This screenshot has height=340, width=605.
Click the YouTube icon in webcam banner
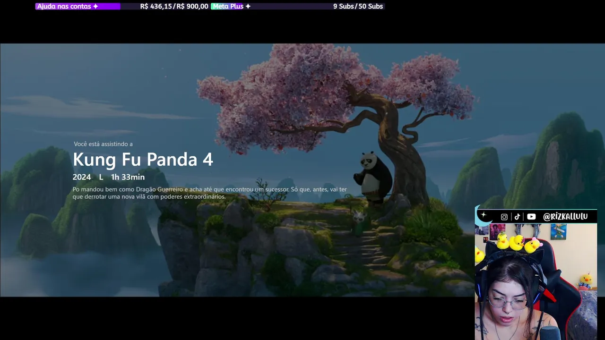click(x=531, y=217)
